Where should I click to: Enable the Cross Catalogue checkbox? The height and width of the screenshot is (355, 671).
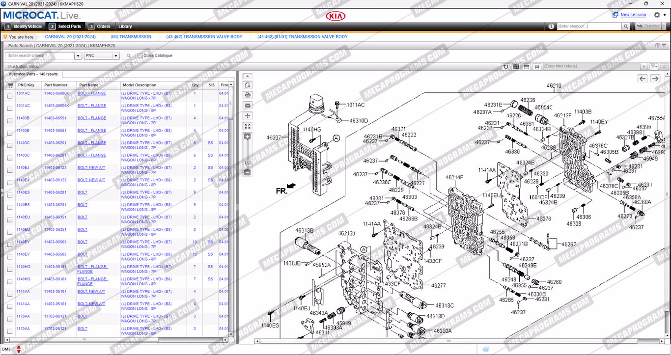coord(140,56)
